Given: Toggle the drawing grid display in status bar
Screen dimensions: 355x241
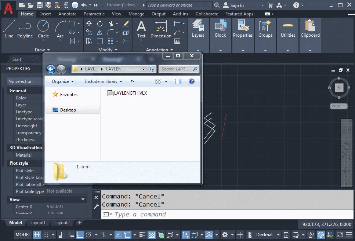Looking at the screenshot, I should [x=37, y=235].
